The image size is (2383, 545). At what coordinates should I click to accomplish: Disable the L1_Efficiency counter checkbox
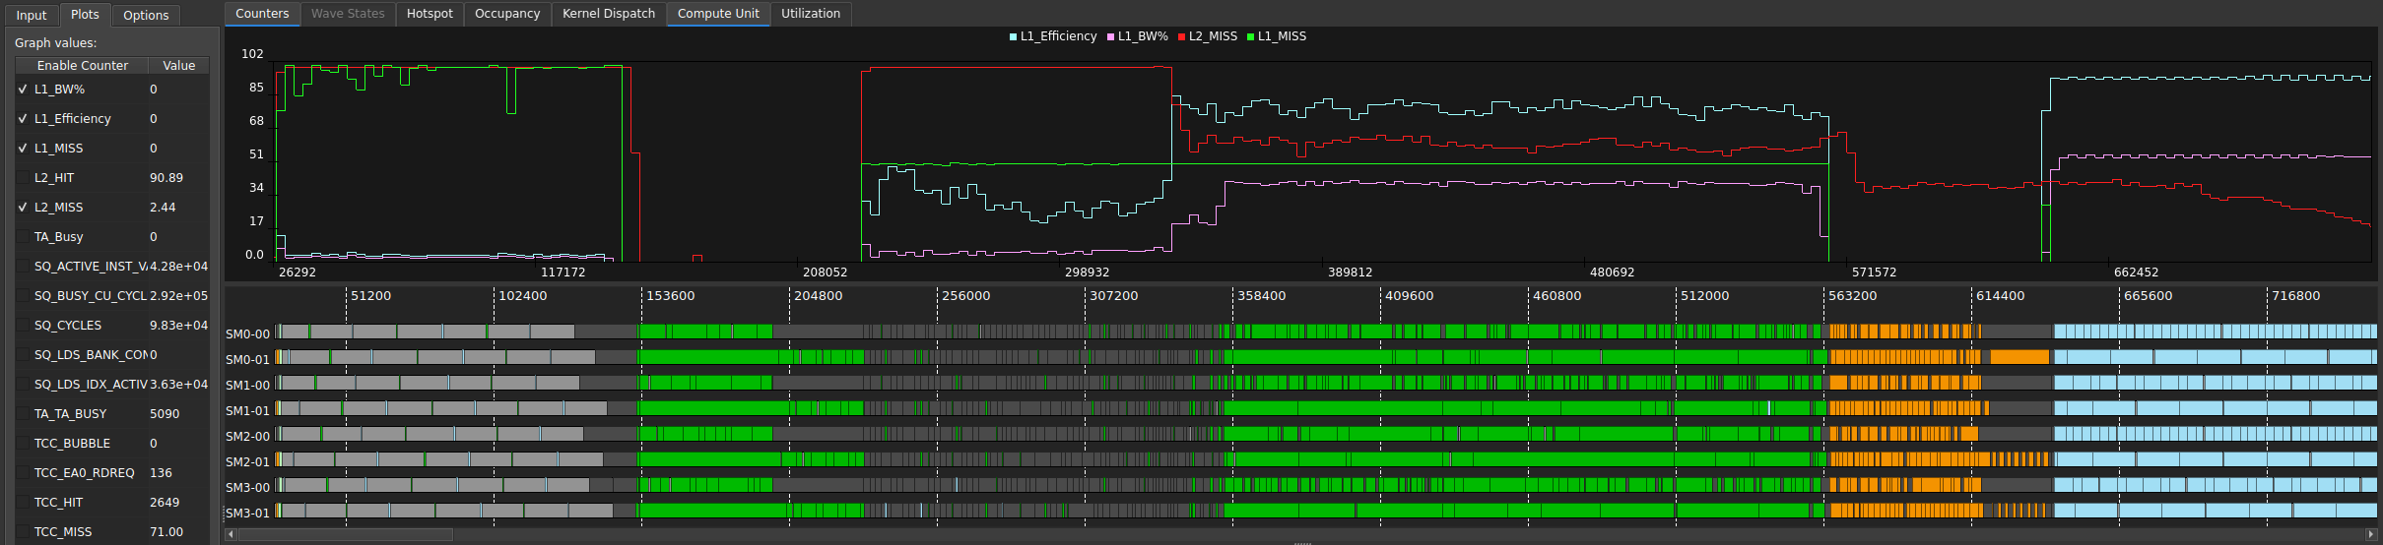click(23, 119)
